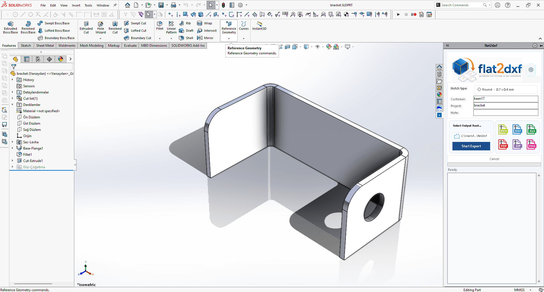Click the Note input field
544x292 pixels.
pos(506,113)
